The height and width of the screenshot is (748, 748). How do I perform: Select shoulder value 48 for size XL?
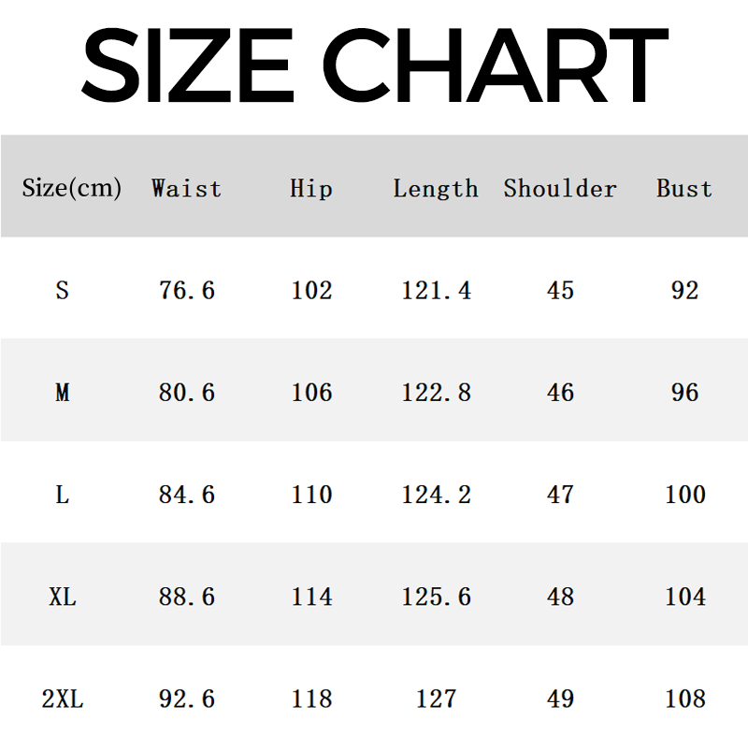click(x=560, y=596)
